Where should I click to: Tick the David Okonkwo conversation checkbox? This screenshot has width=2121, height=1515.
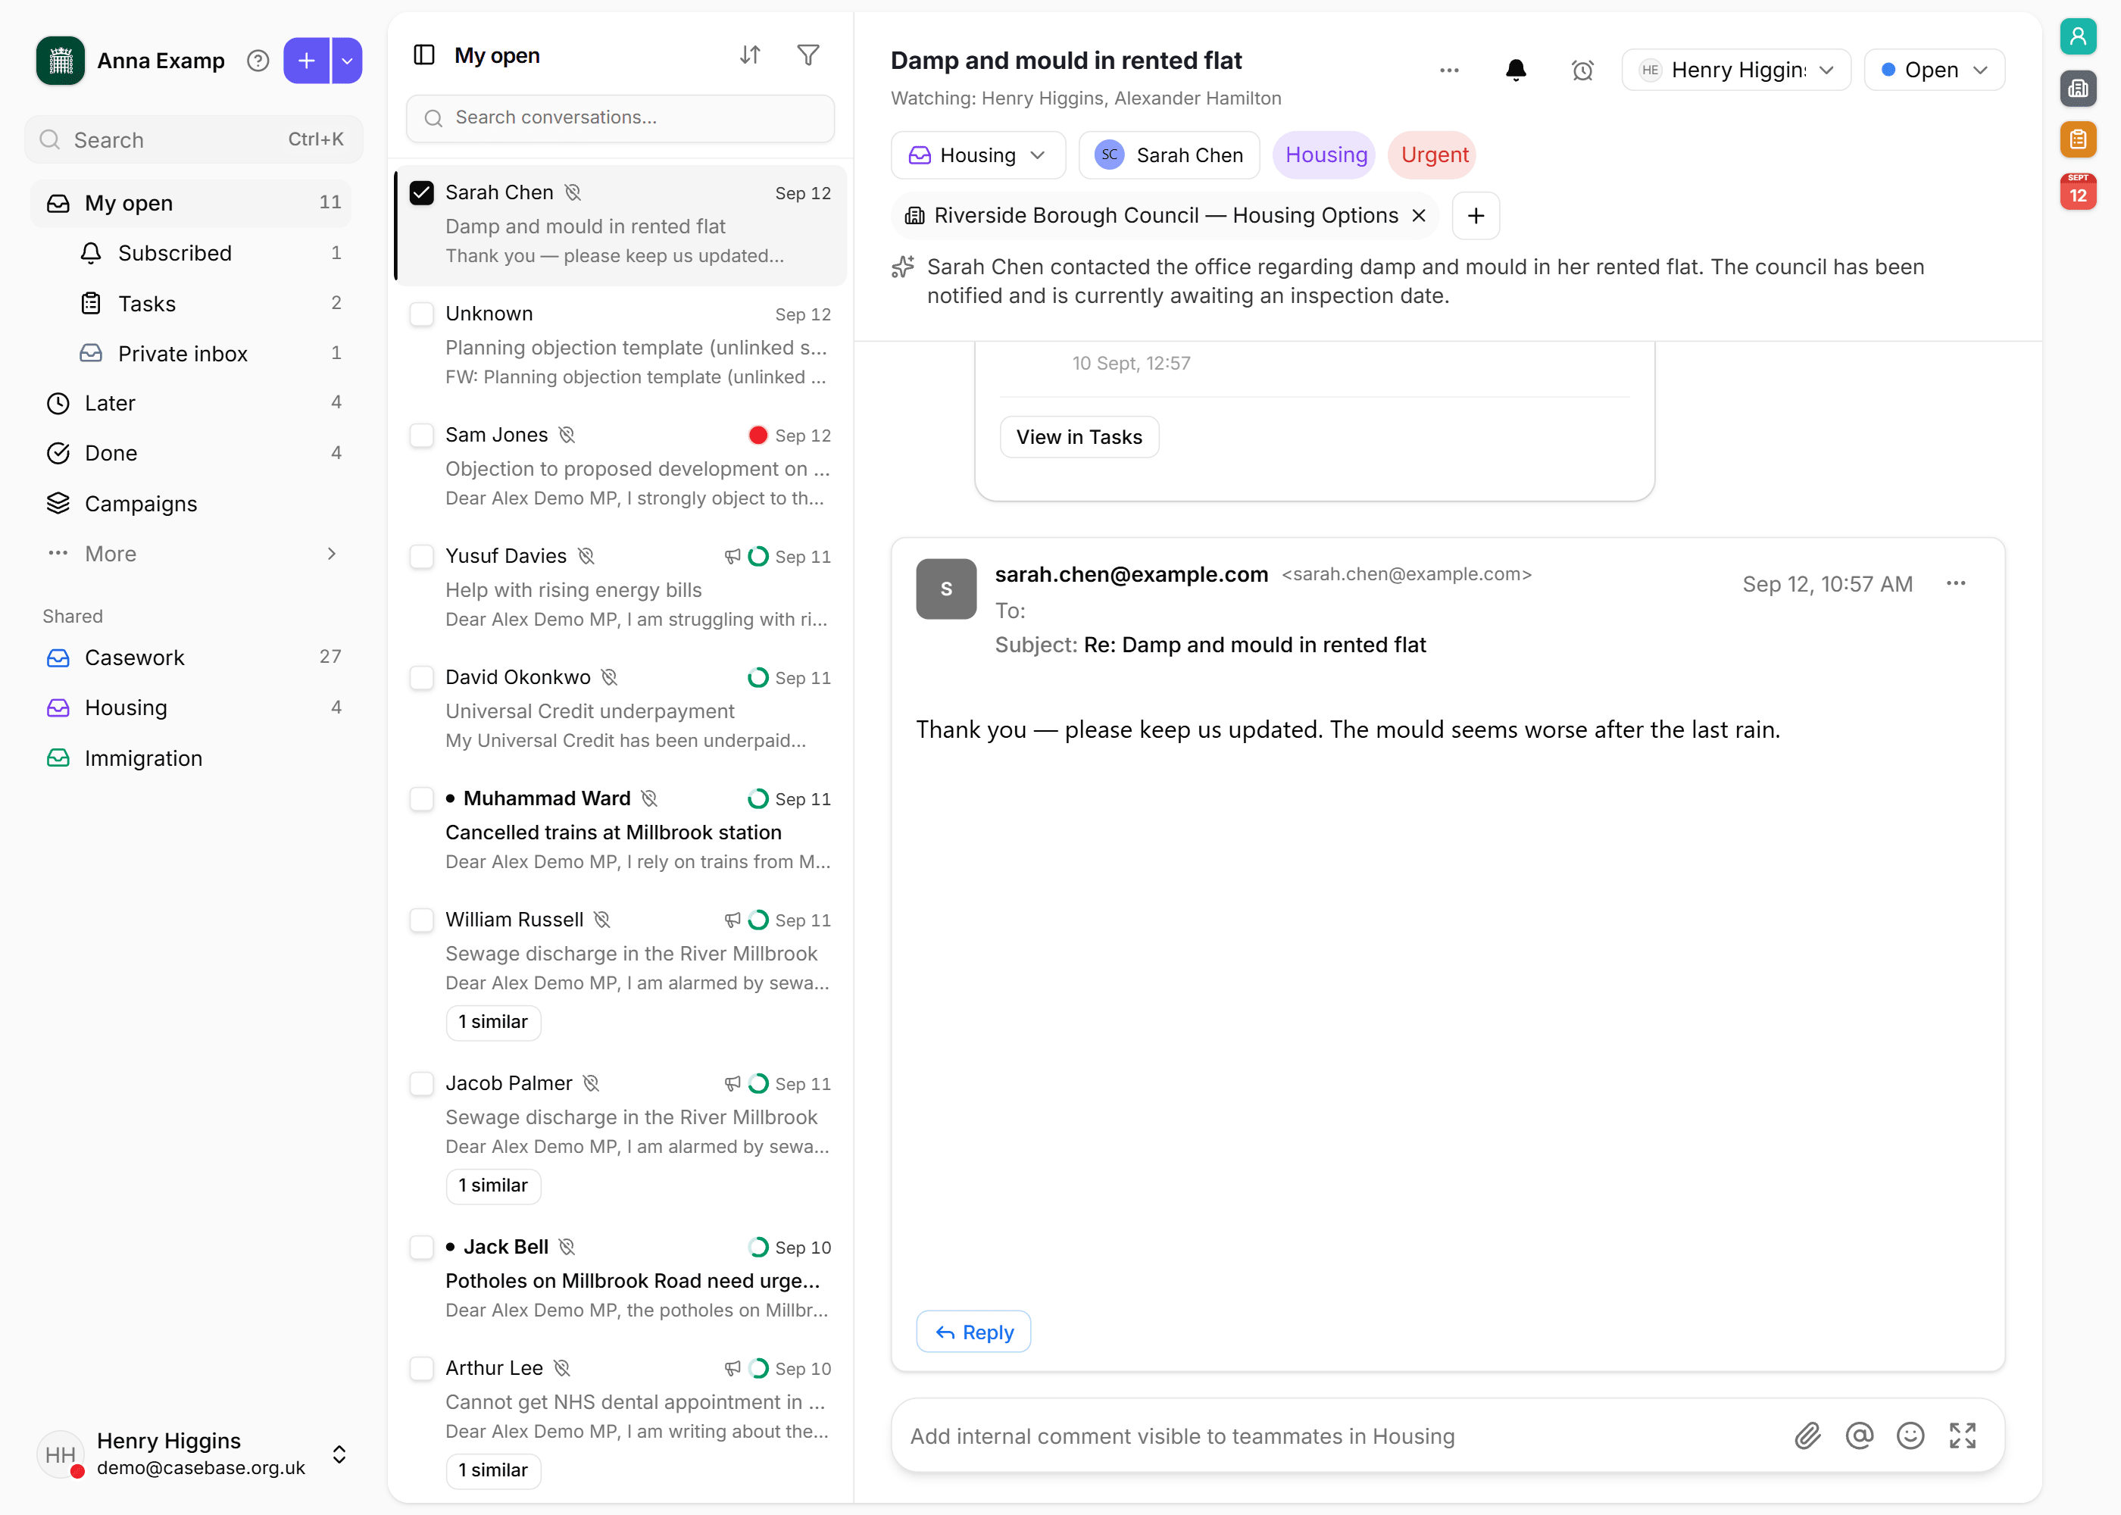[422, 678]
